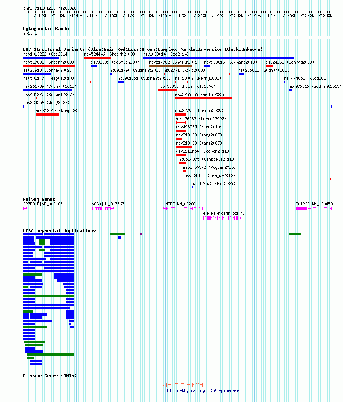Click the 71280k ruler position label
343x402 pixels.
click(325, 16)
